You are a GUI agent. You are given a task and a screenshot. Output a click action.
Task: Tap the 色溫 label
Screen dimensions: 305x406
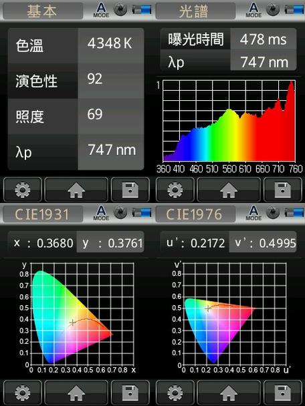coord(30,45)
